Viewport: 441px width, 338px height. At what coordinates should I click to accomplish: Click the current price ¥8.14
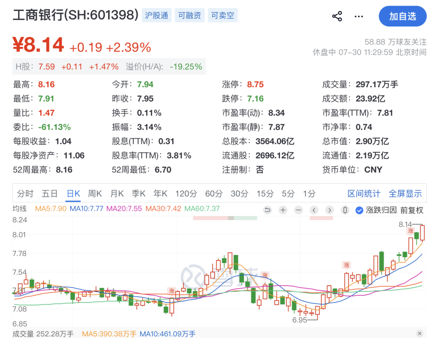38,45
